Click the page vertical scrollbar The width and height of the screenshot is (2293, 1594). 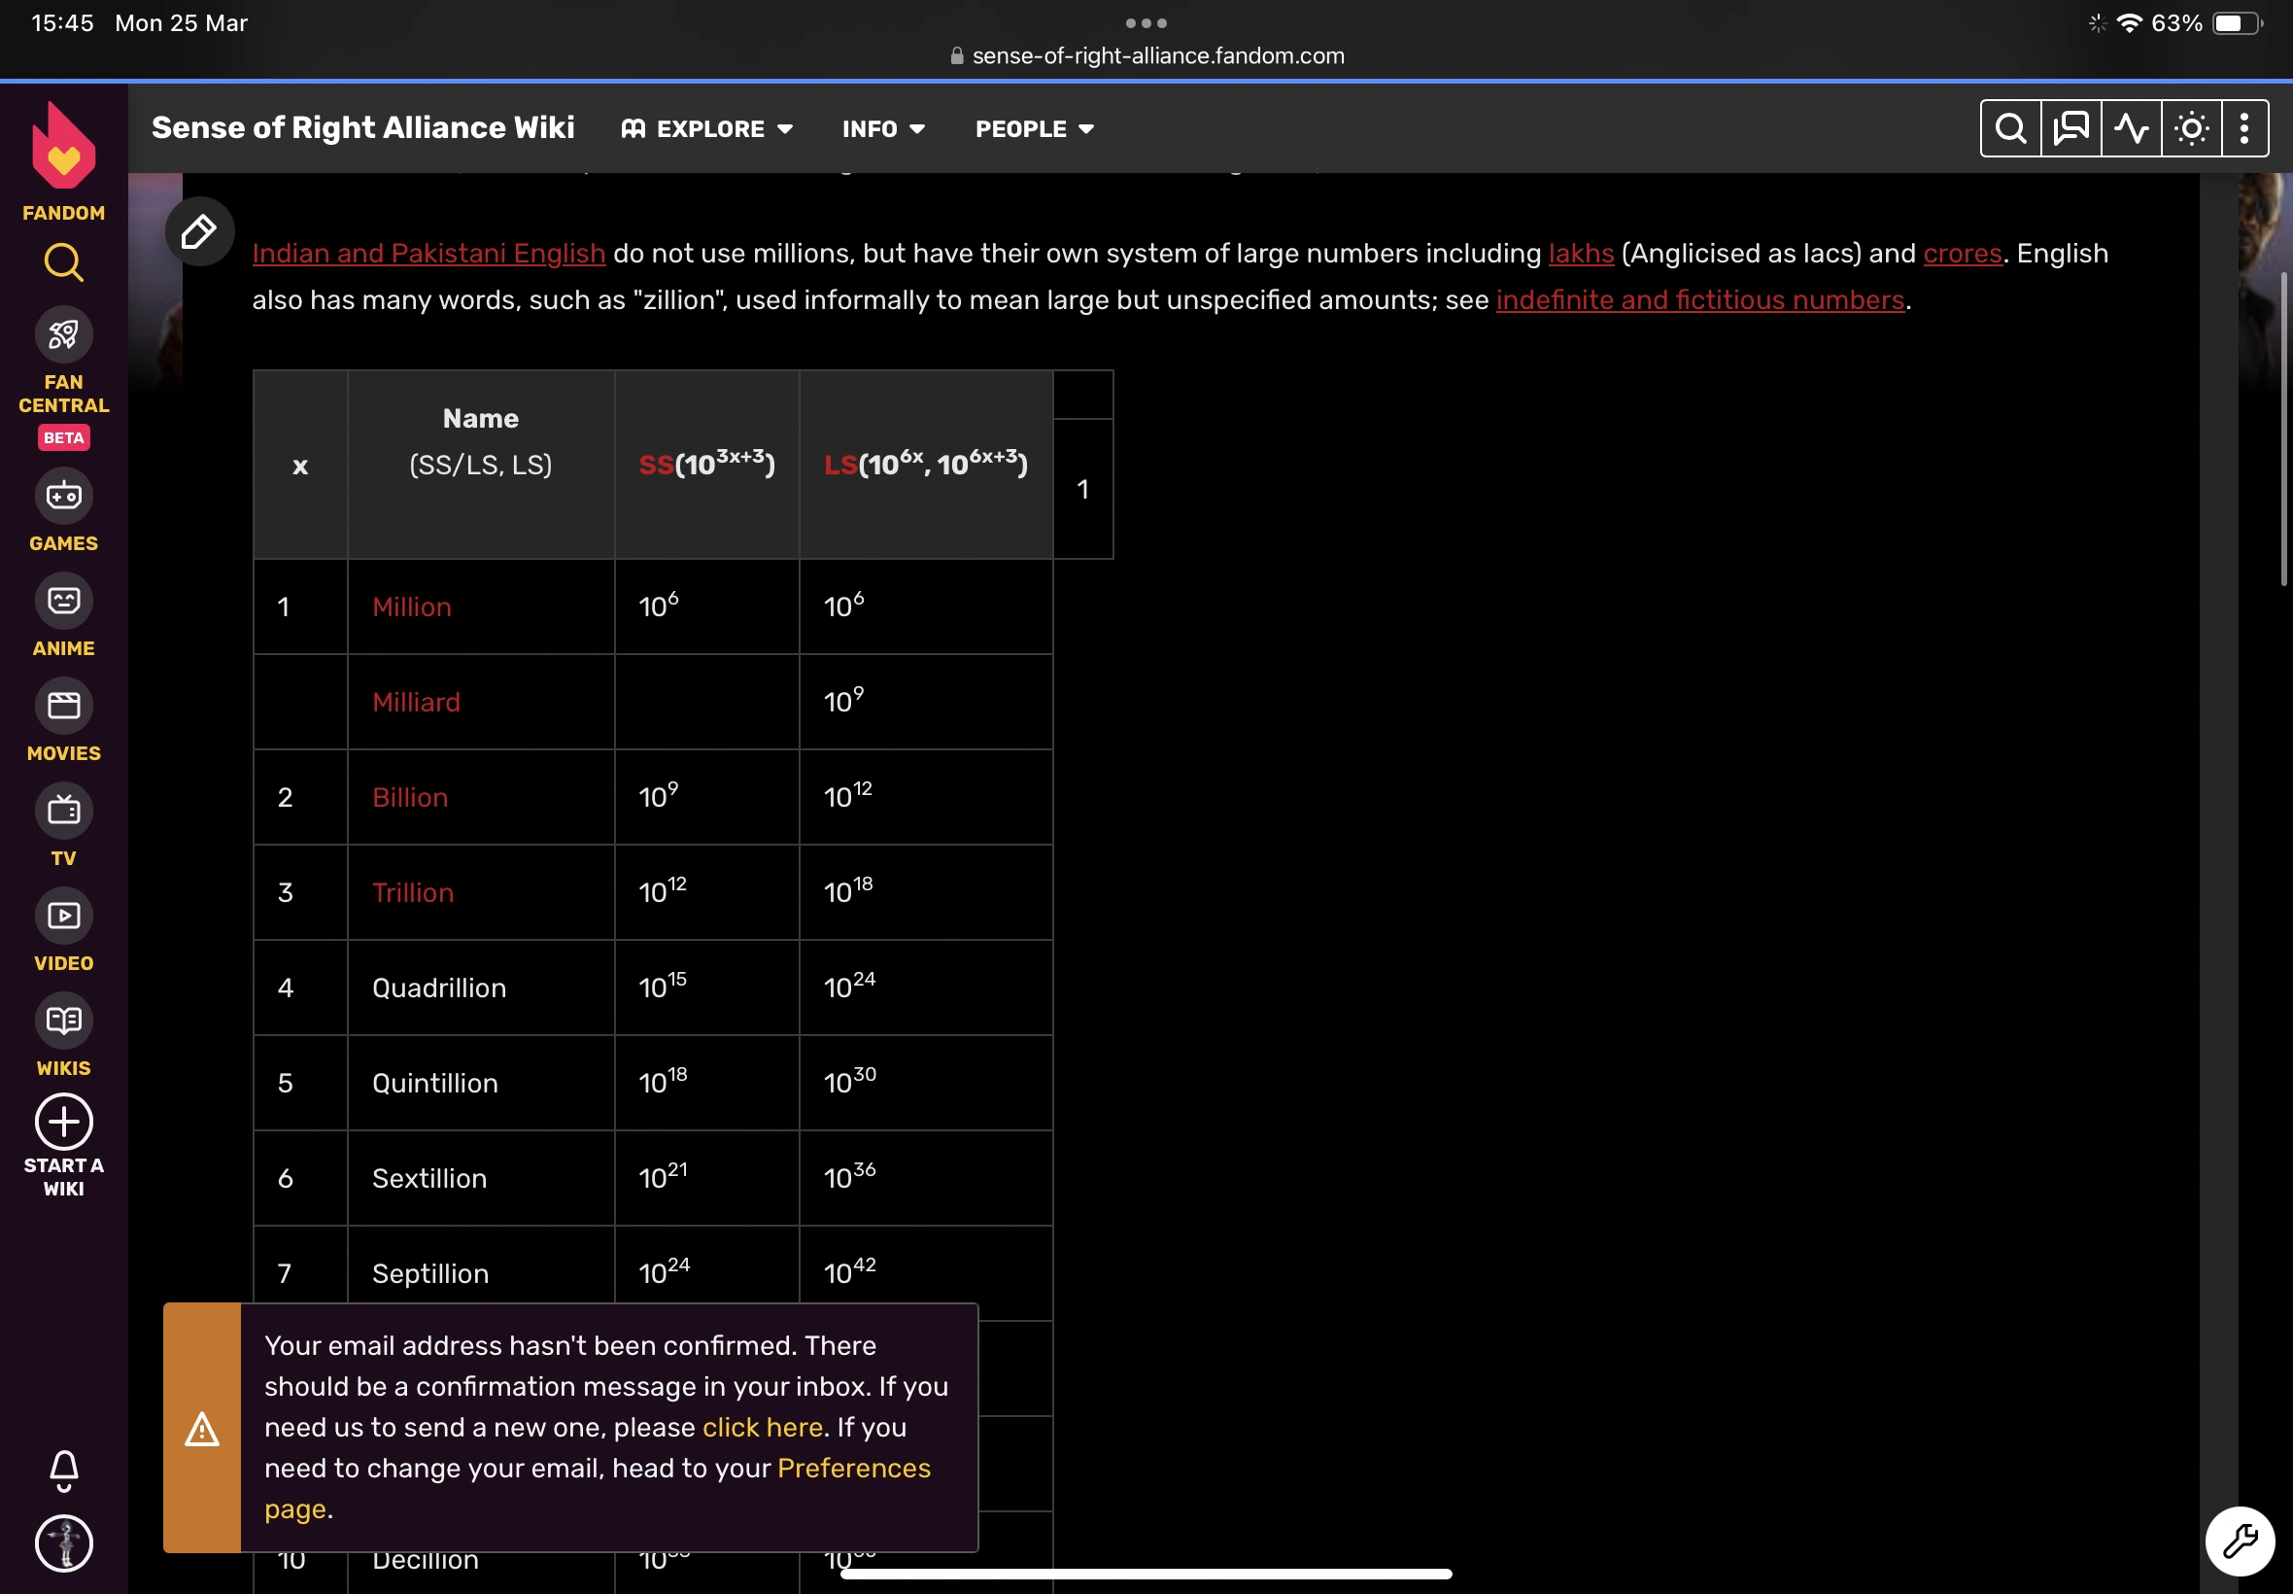[2283, 430]
